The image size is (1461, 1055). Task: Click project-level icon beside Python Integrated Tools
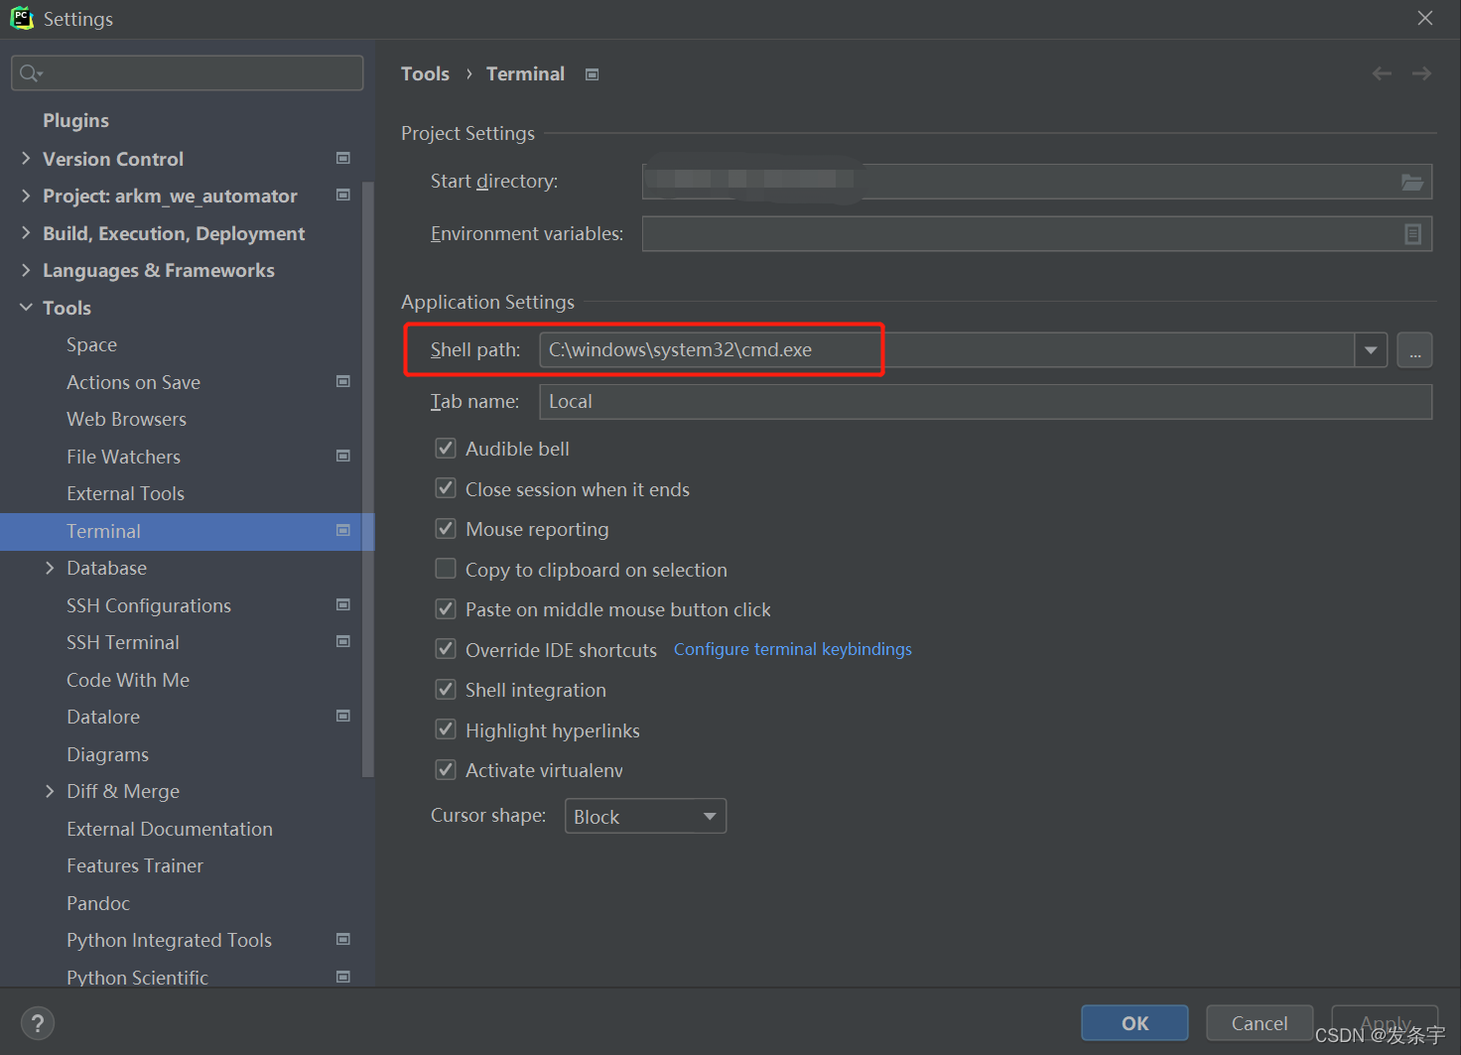pos(343,939)
